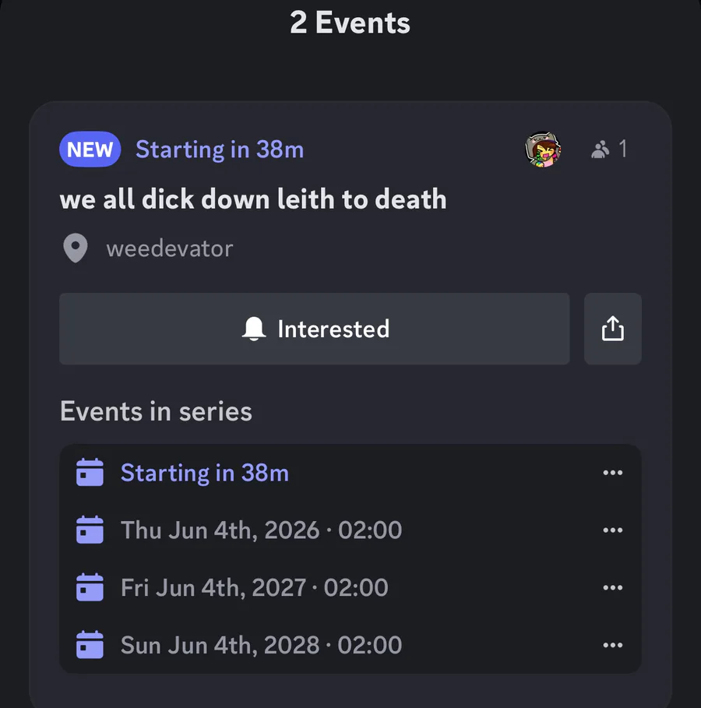Image resolution: width=701 pixels, height=708 pixels.
Task: Click calendar icon beside Jun 4th, 2027
Action: (x=90, y=587)
